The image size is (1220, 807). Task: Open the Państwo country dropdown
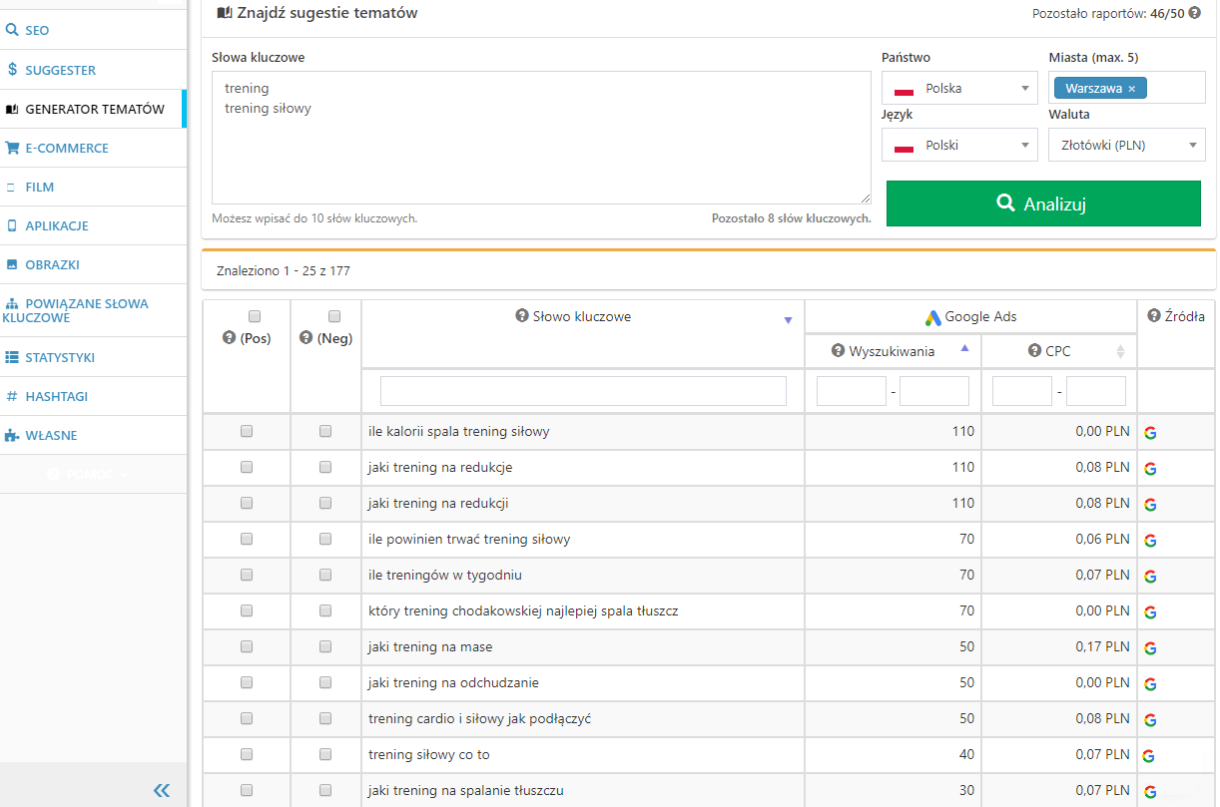click(x=959, y=88)
